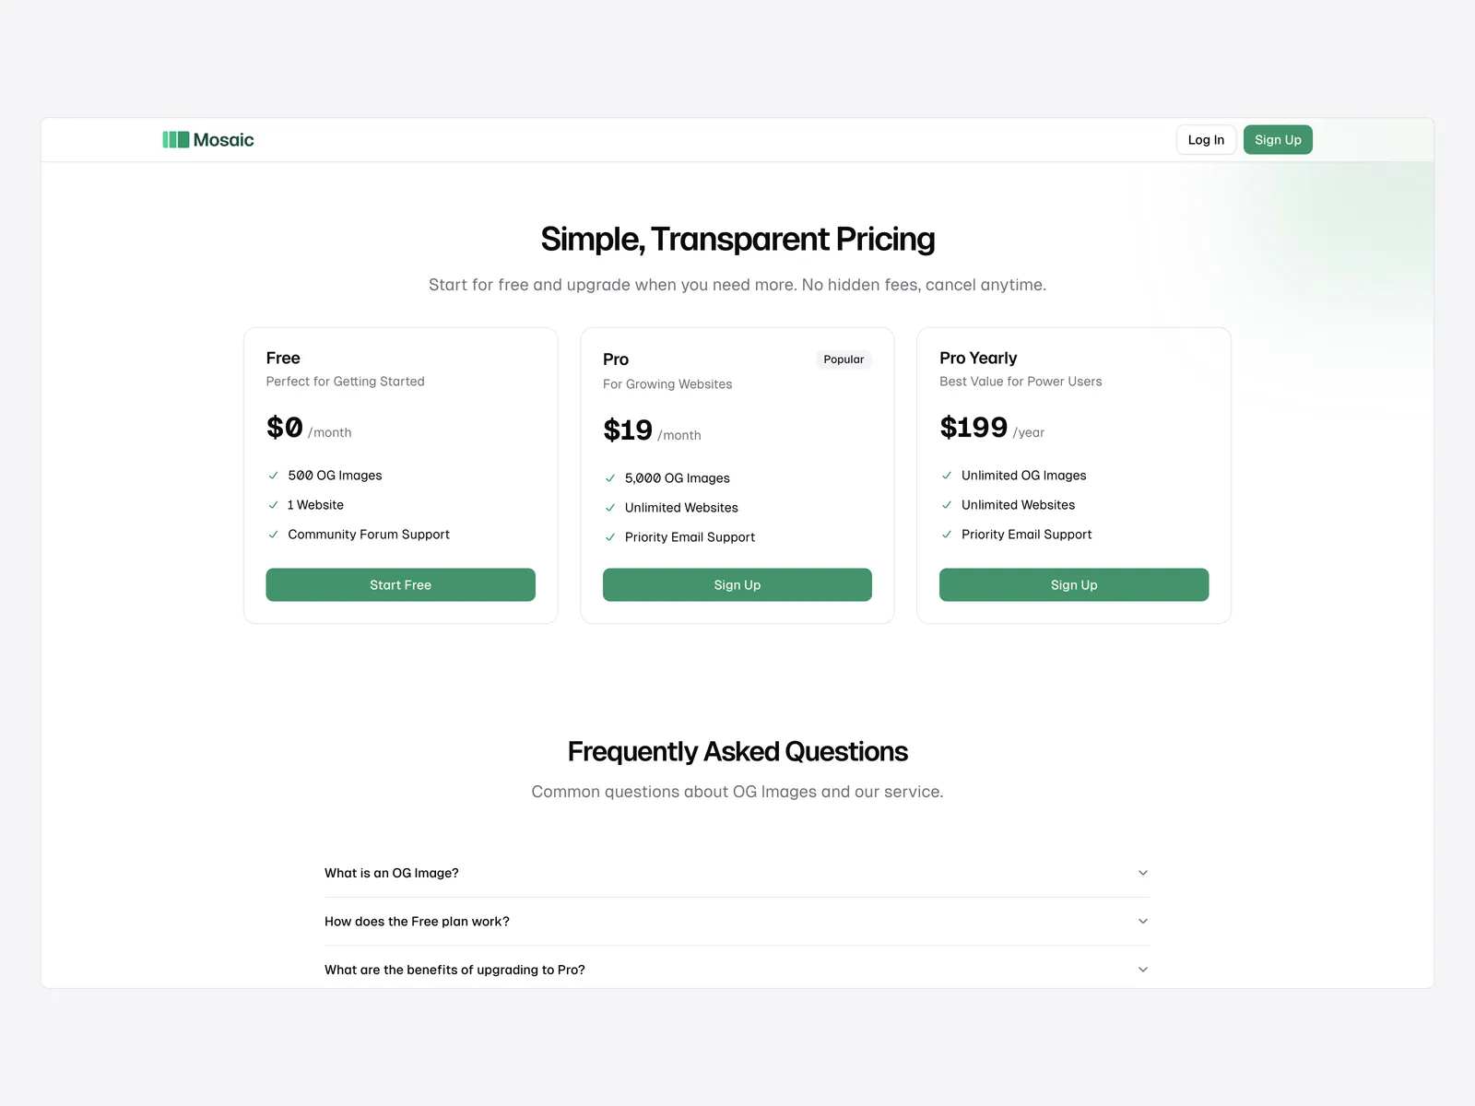This screenshot has width=1475, height=1106.
Task: Click checkmark next to Pro Priority Email Support
Action: click(610, 537)
